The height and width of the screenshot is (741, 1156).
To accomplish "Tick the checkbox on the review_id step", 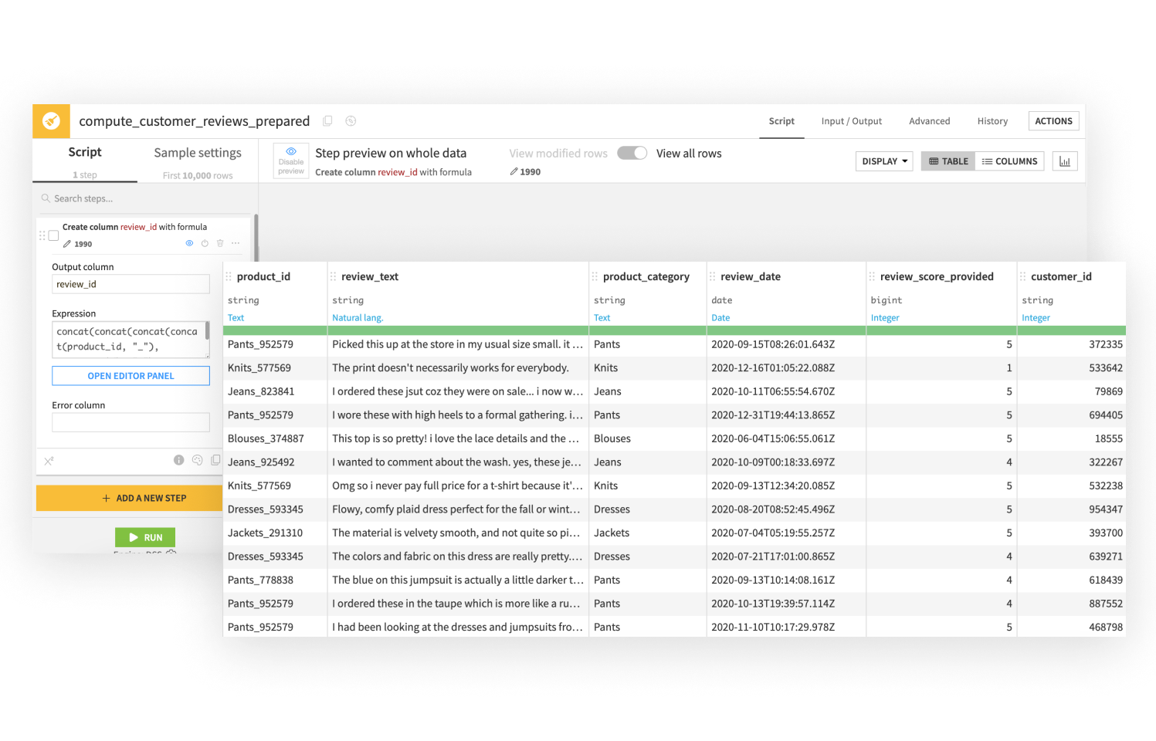I will (x=54, y=235).
